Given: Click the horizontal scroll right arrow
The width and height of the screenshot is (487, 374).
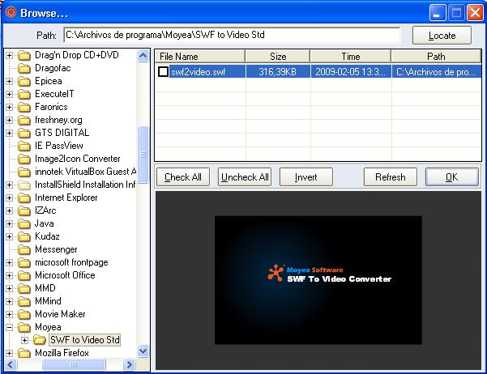Looking at the screenshot, I should tap(129, 364).
